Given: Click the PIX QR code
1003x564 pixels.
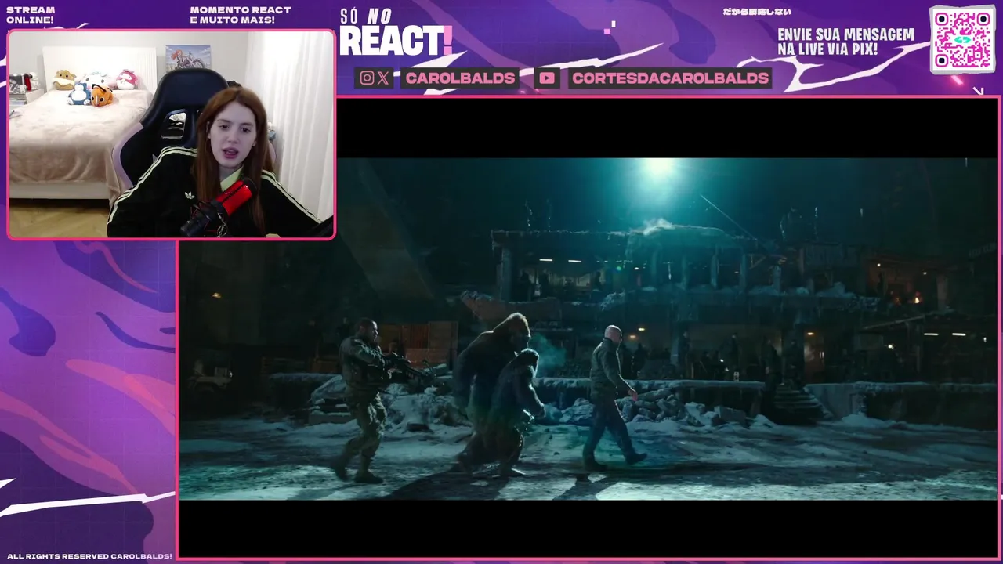Looking at the screenshot, I should (x=962, y=39).
